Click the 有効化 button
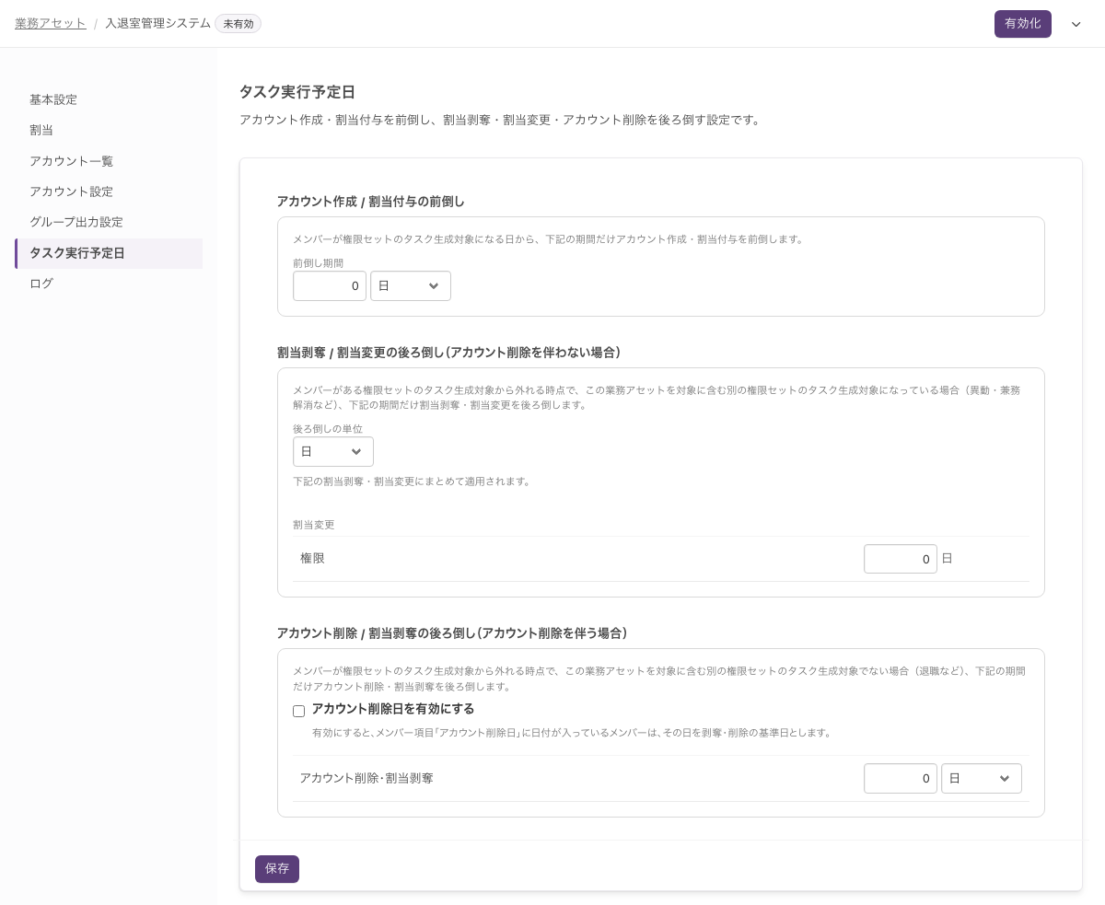1105x905 pixels. (1023, 24)
